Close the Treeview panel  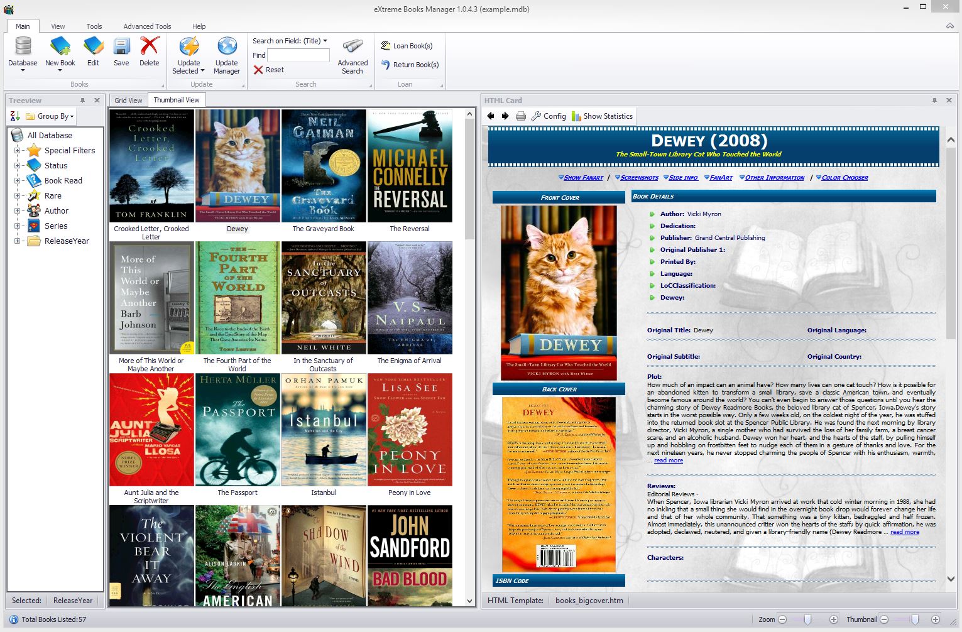(x=97, y=100)
